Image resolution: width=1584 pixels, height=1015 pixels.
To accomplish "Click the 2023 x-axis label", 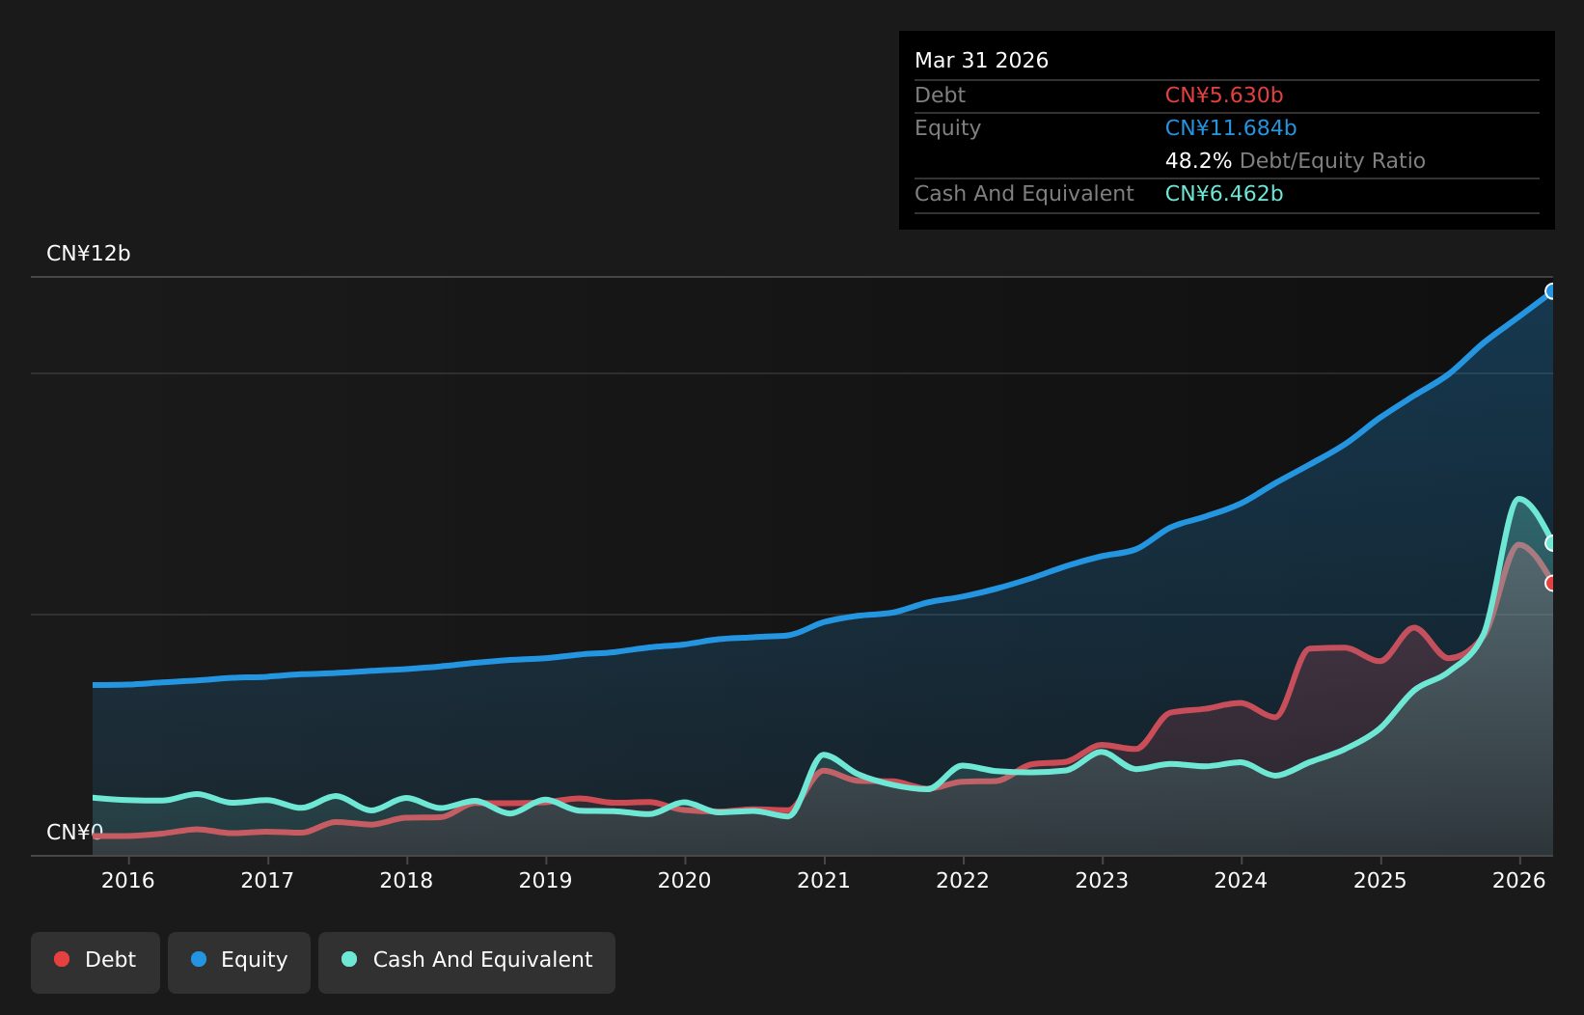I will point(1102,880).
